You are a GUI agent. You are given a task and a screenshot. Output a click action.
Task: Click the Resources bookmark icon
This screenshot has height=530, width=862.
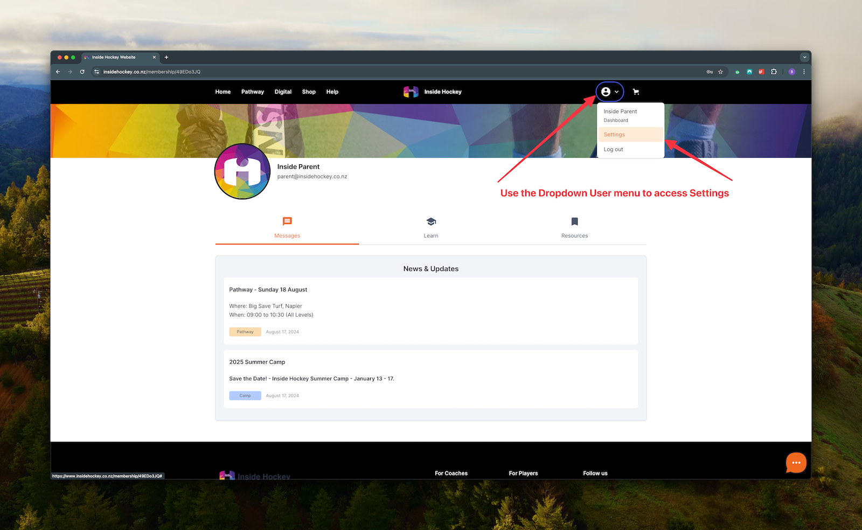click(x=575, y=221)
